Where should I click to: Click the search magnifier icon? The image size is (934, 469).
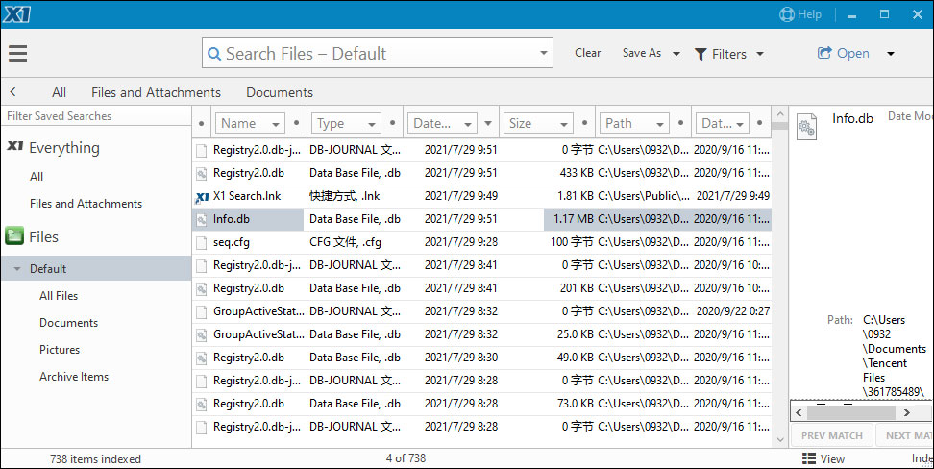pos(214,54)
